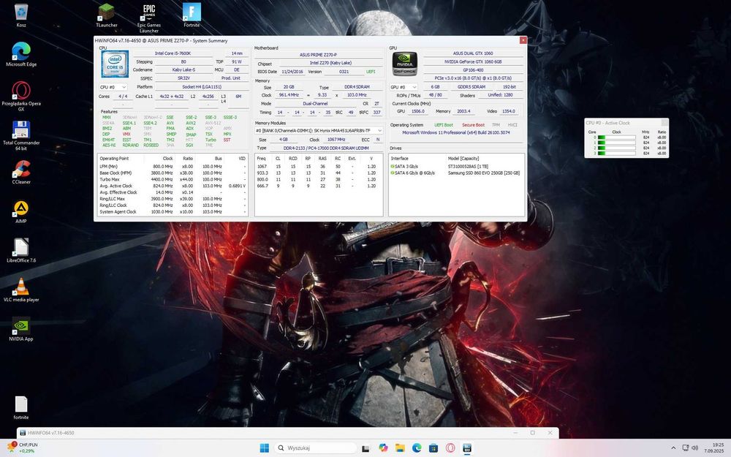Click the SR32V SSPEC value
Viewport: 731px width, 457px height.
(x=183, y=78)
